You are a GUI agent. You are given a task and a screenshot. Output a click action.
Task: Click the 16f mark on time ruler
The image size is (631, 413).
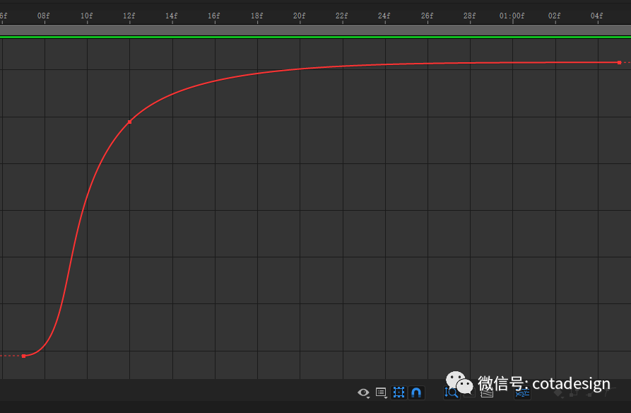(213, 16)
